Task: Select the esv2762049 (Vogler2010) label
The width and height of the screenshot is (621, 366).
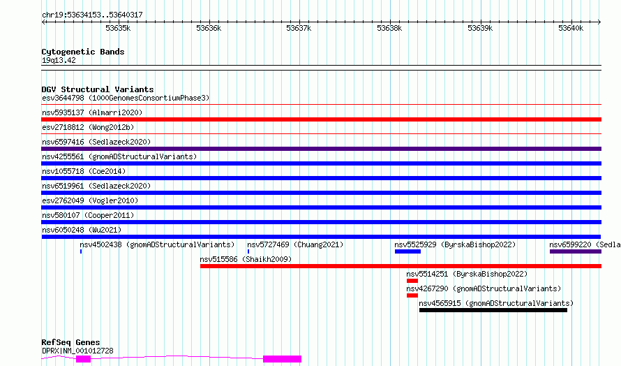Action: click(90, 200)
